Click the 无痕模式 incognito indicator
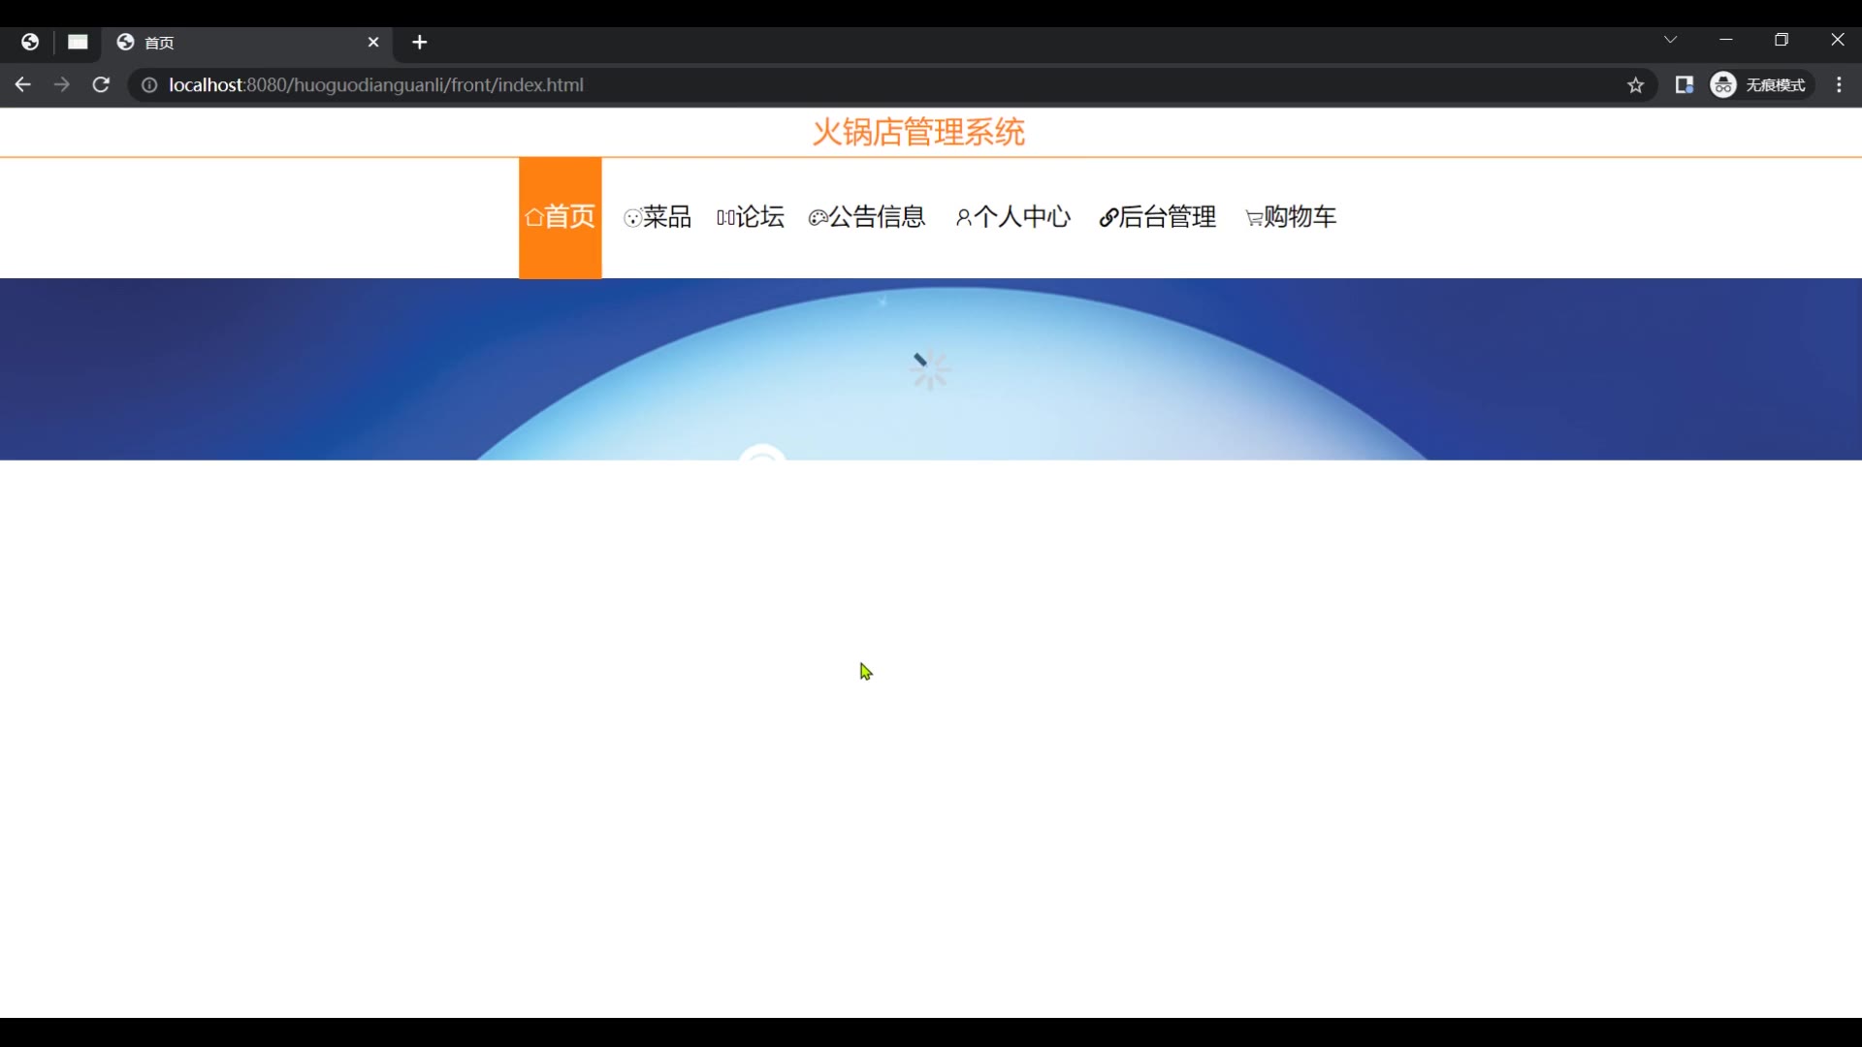The image size is (1862, 1047). (x=1761, y=85)
